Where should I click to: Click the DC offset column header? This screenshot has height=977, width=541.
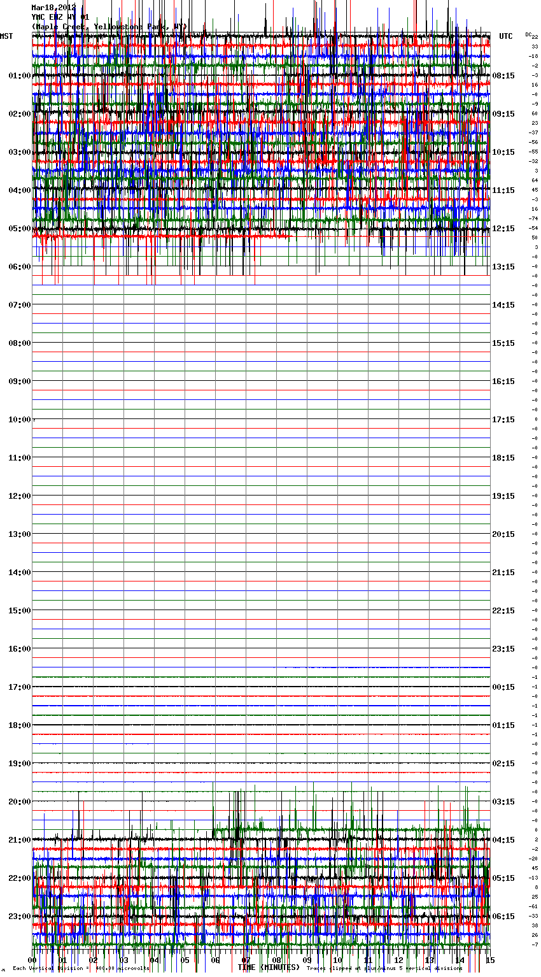point(528,34)
